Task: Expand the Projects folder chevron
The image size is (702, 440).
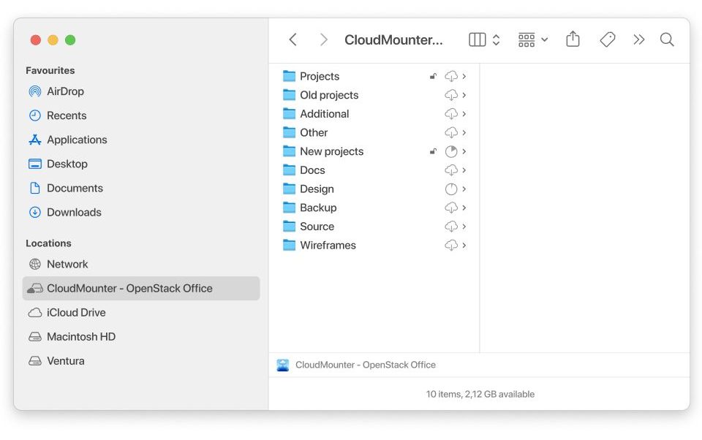Action: (x=464, y=76)
